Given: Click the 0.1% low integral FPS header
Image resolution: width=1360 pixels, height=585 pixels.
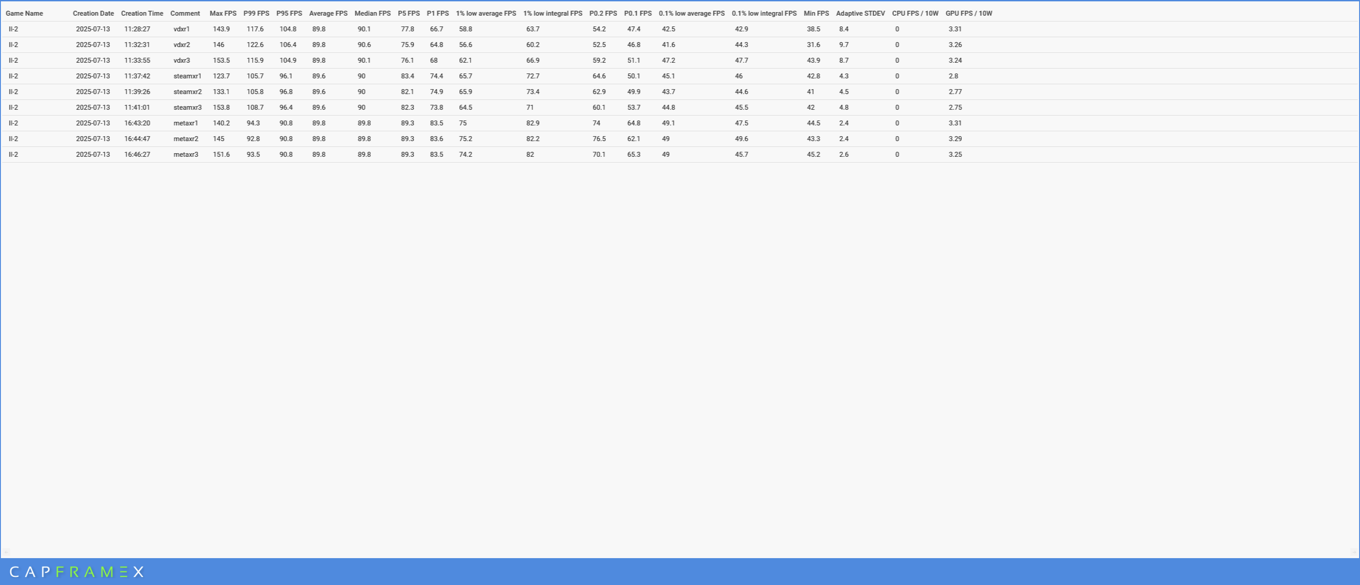Looking at the screenshot, I should [764, 13].
